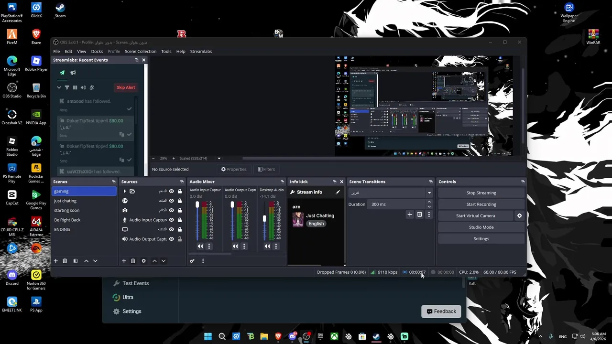Image resolution: width=612 pixels, height=344 pixels.
Task: Lock the Audio Output Capture source
Action: [180, 239]
